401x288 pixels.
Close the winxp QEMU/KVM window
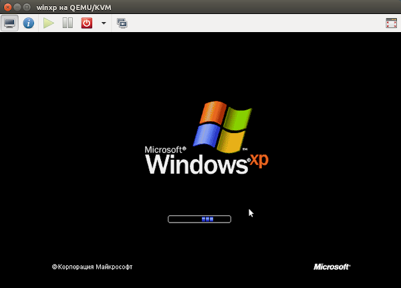[7, 7]
